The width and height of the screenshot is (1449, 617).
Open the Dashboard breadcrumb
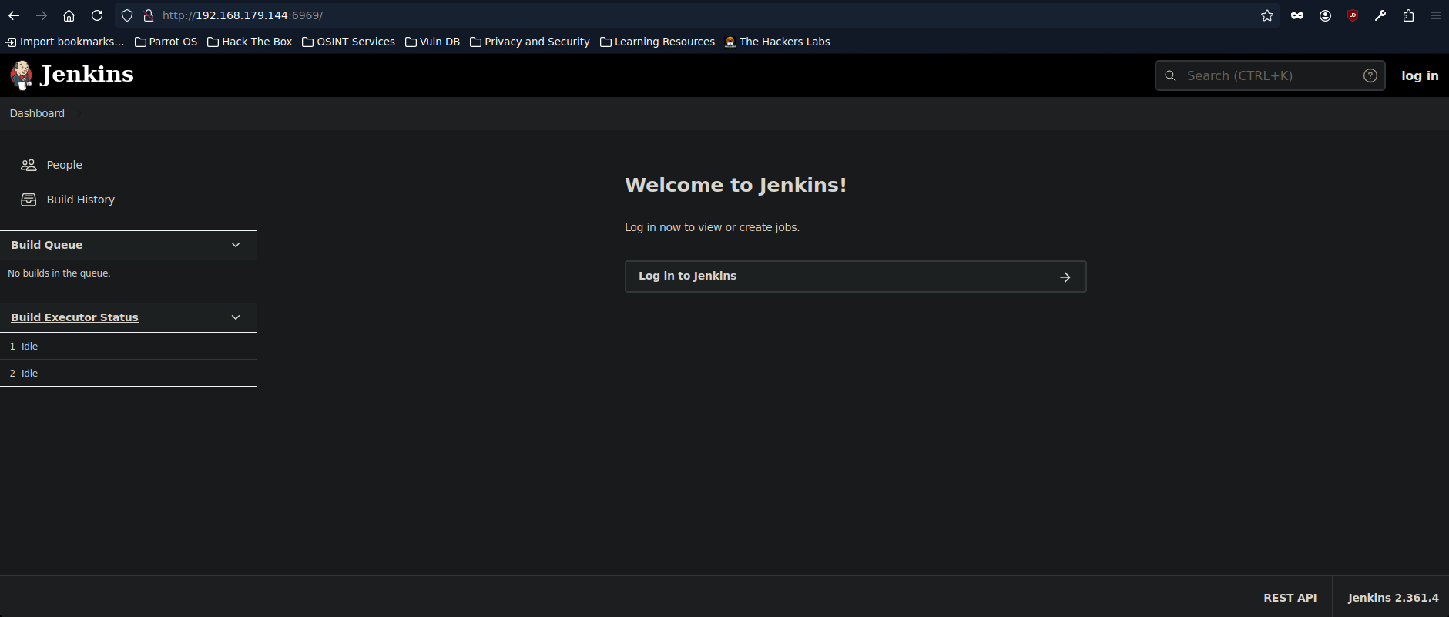37,113
